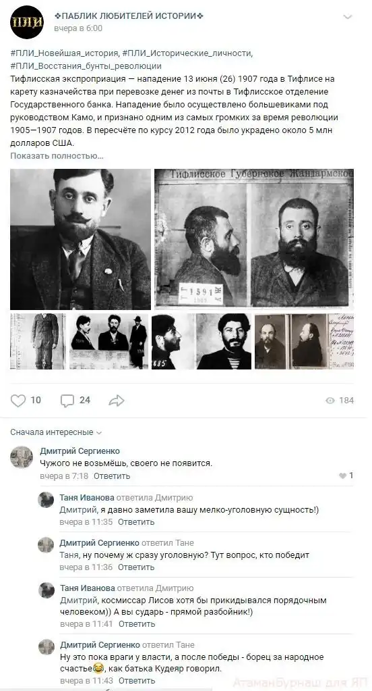
Task: Open the ПАБЛИК ЛЮБИТЕЛЕЙ ИСТОРИИ group name
Action: click(x=129, y=16)
